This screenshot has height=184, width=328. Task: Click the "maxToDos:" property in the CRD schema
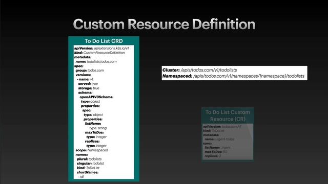coord(94,132)
